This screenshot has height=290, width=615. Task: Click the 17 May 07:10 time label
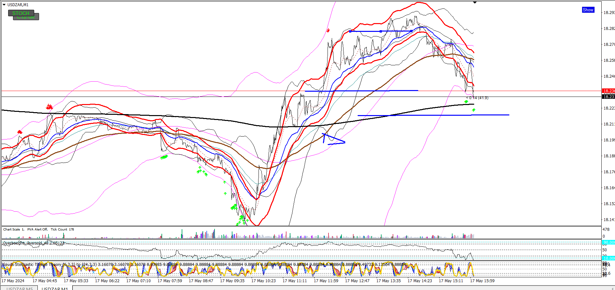tap(138, 281)
